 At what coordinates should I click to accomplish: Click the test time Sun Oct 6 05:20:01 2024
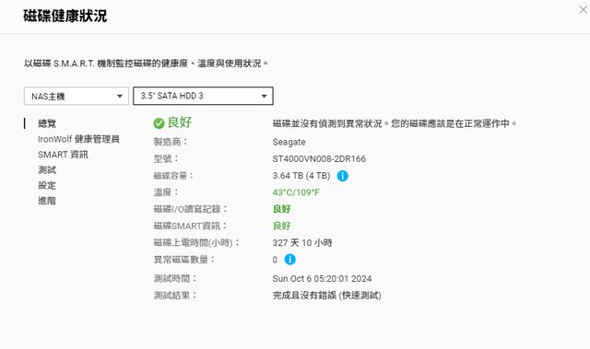click(322, 279)
